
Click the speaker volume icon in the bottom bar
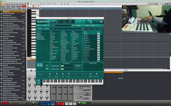coord(20,103)
